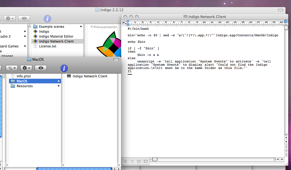Screen dimensions: 291x170
Task: Click editor horizontal scroll left arrow
Action: click(278, 159)
